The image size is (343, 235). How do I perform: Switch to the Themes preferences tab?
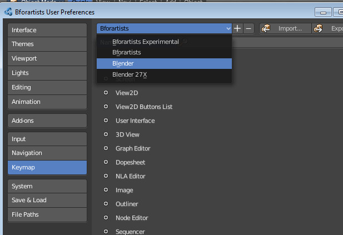[x=47, y=44]
